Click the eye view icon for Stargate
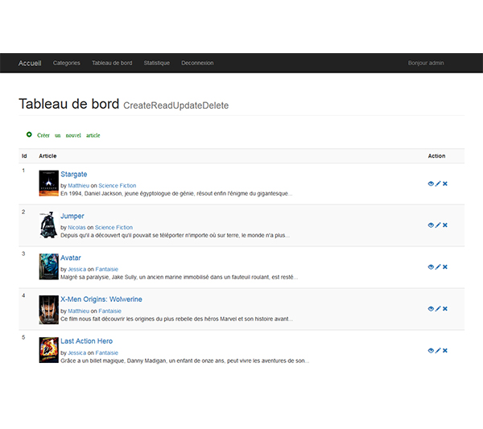 coord(431,184)
